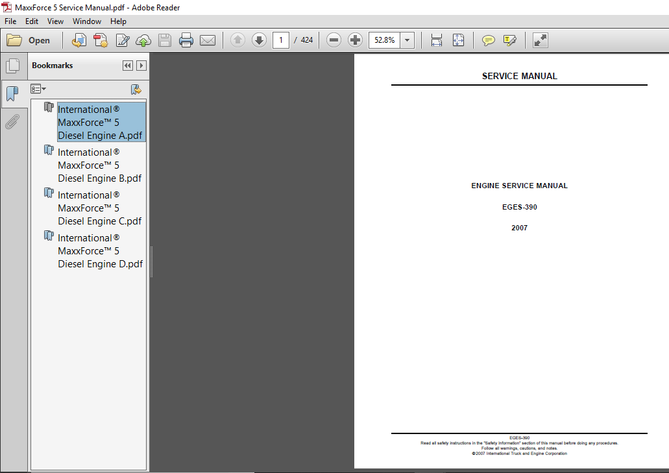Zoom out with the minus button
Image resolution: width=669 pixels, height=473 pixels.
(334, 40)
